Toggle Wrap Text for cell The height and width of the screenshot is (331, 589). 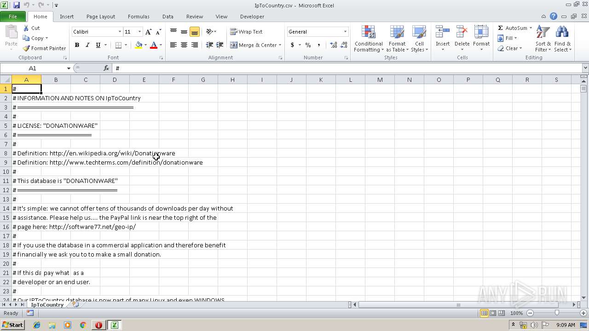tap(247, 32)
